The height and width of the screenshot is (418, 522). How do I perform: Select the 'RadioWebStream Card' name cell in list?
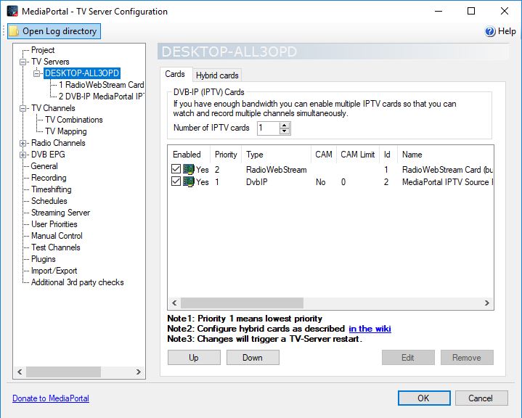447,170
